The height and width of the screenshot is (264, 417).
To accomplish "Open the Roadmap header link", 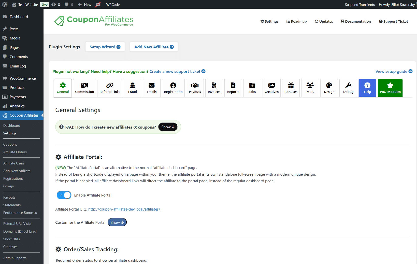I will coord(296,21).
